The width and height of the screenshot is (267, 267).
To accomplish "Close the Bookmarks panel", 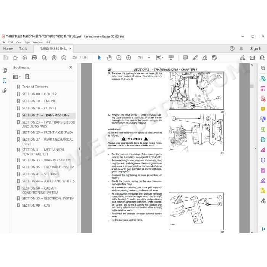I will 71,67.
